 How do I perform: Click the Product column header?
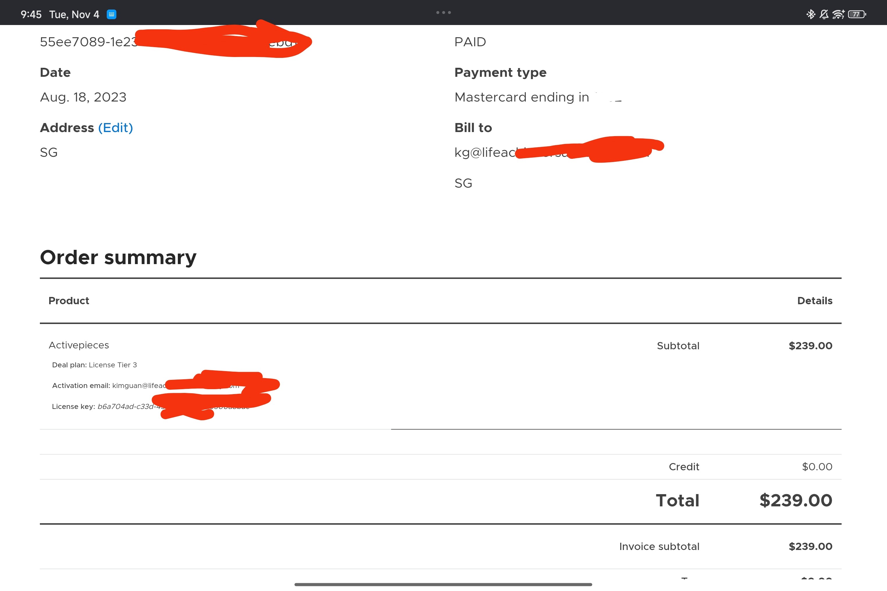[69, 301]
